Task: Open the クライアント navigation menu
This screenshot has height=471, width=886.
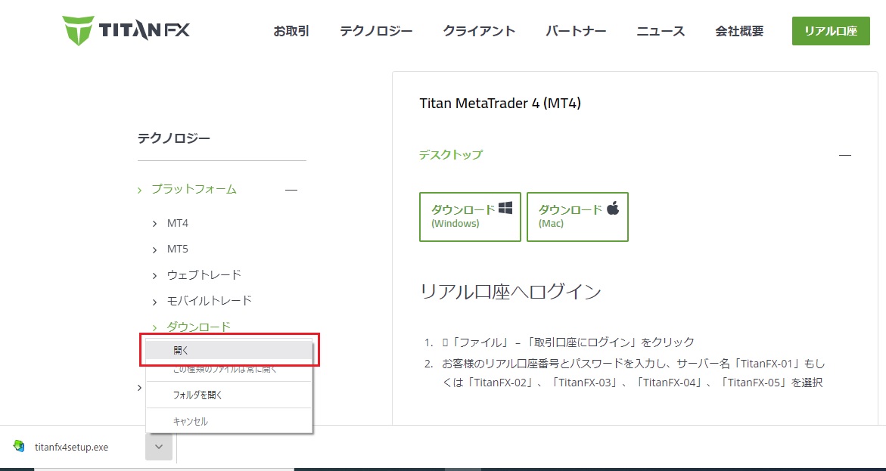Action: click(x=479, y=31)
